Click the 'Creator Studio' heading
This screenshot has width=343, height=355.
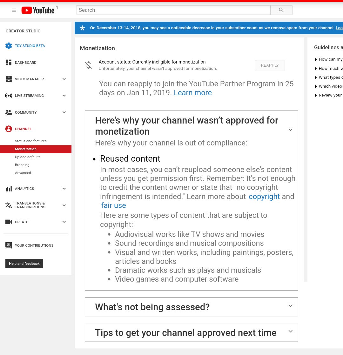(23, 31)
